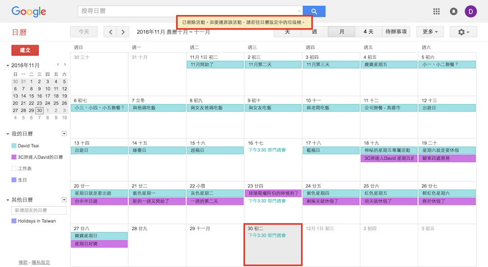Open the Google apps grid
This screenshot has width=488, height=267.
(436, 12)
